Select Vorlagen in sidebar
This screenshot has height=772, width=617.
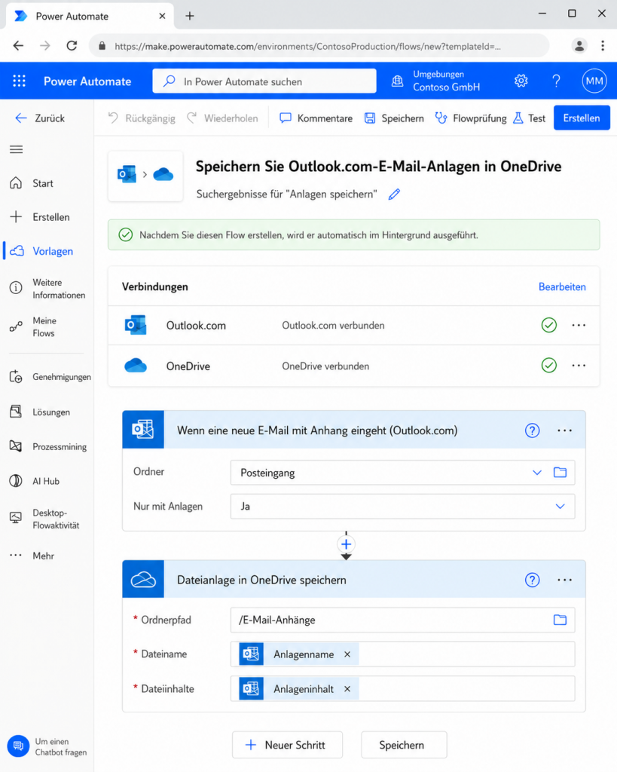click(x=41, y=251)
